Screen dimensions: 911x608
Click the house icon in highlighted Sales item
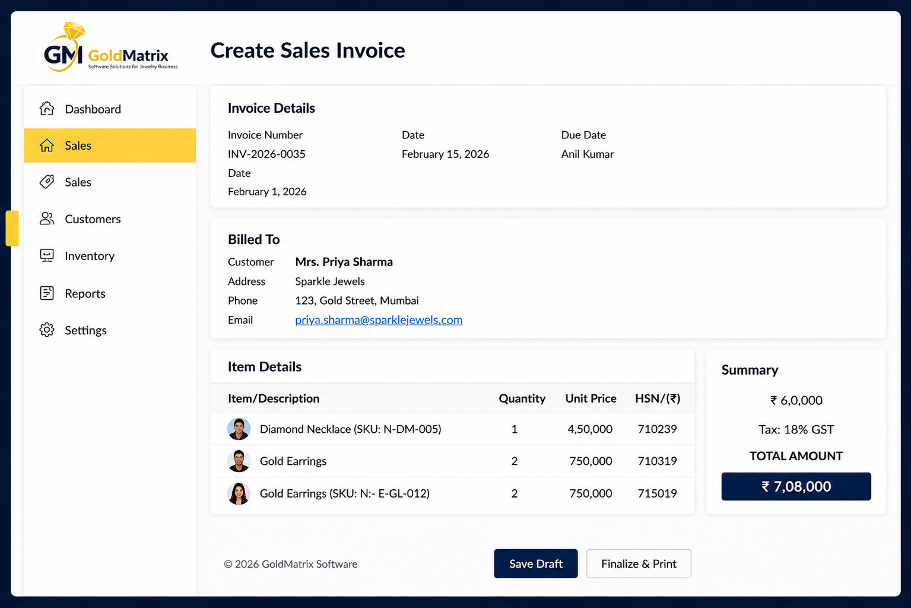click(47, 145)
